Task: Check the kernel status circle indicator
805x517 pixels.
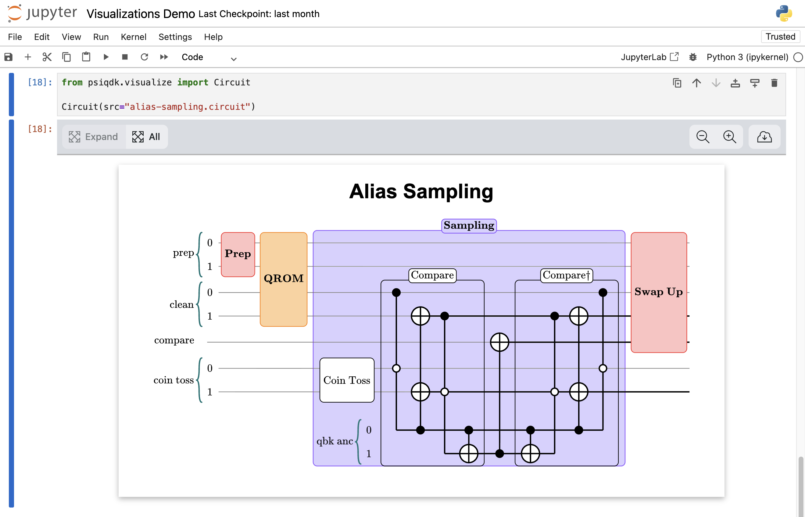Action: [x=798, y=57]
